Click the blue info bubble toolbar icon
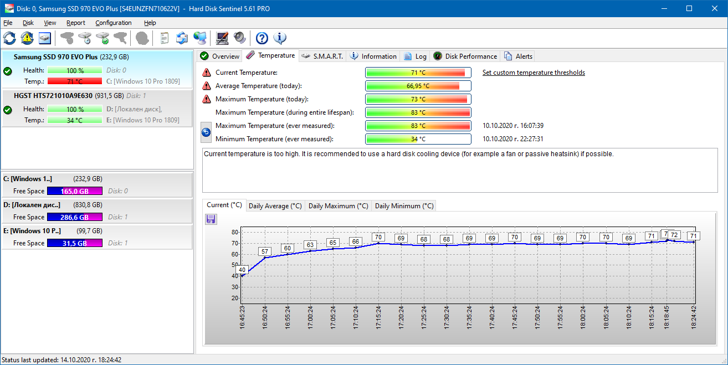Screen dimensions: 728x365 tap(280, 38)
